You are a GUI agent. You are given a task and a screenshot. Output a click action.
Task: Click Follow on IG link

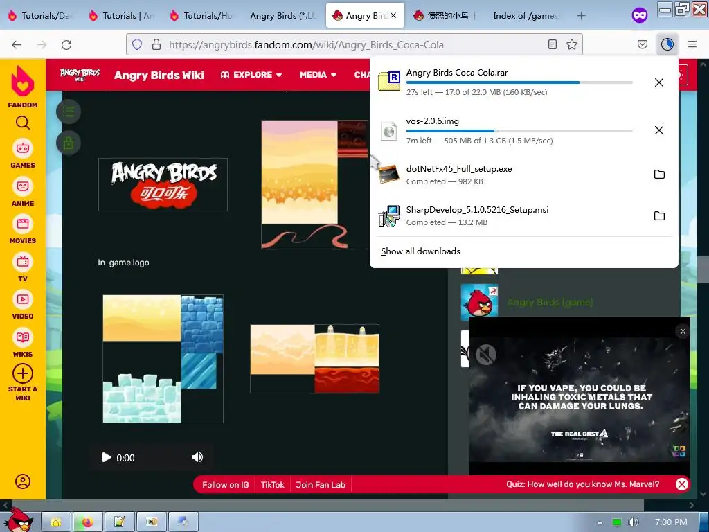[x=225, y=484]
